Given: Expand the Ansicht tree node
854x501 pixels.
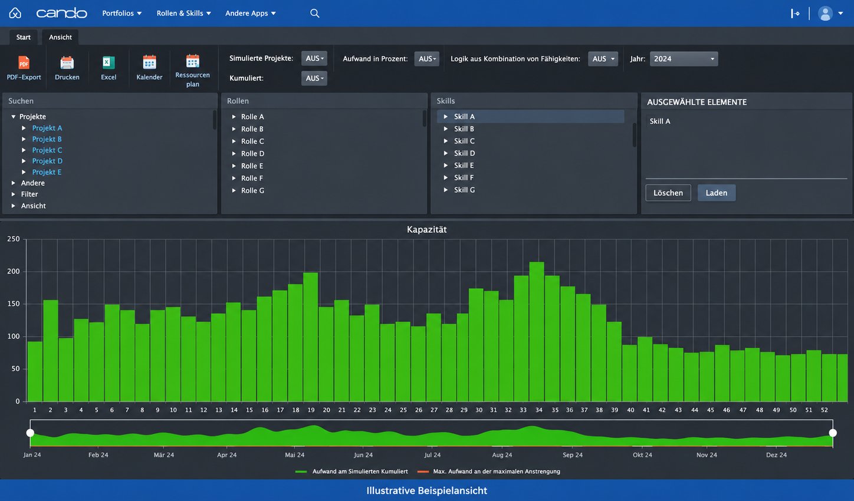Looking at the screenshot, I should coord(13,206).
